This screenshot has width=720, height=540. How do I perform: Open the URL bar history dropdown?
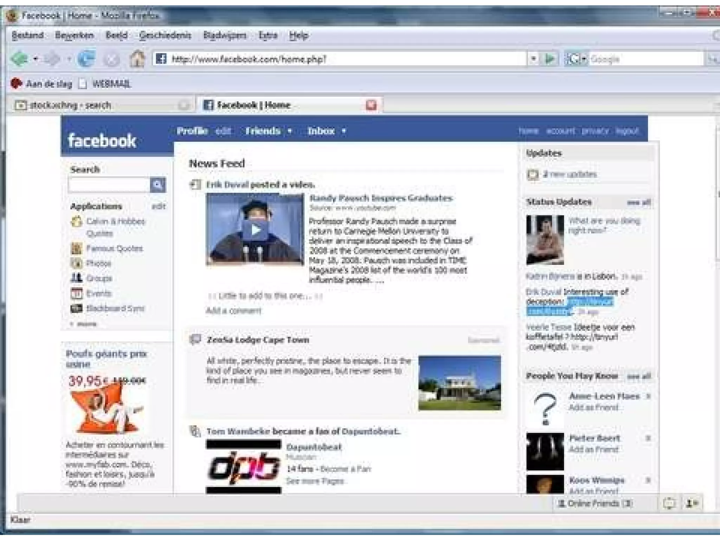coord(533,59)
